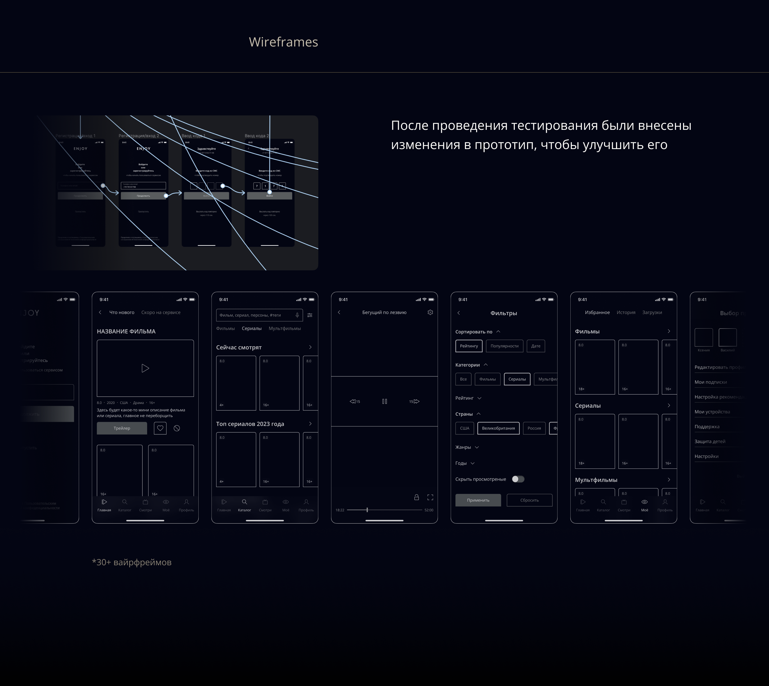The width and height of the screenshot is (769, 686).
Task: Click the heart favorite icon beside Трейлер
Action: (160, 428)
